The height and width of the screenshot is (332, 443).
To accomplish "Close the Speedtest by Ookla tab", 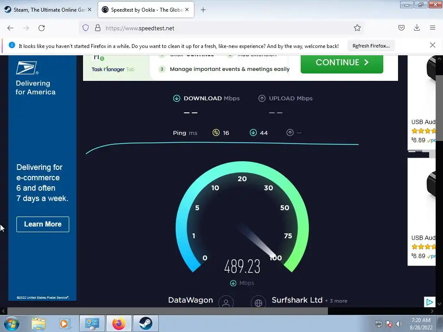I will point(187,10).
